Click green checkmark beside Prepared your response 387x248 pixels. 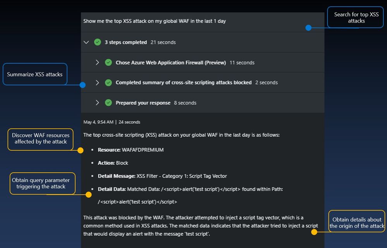108,103
